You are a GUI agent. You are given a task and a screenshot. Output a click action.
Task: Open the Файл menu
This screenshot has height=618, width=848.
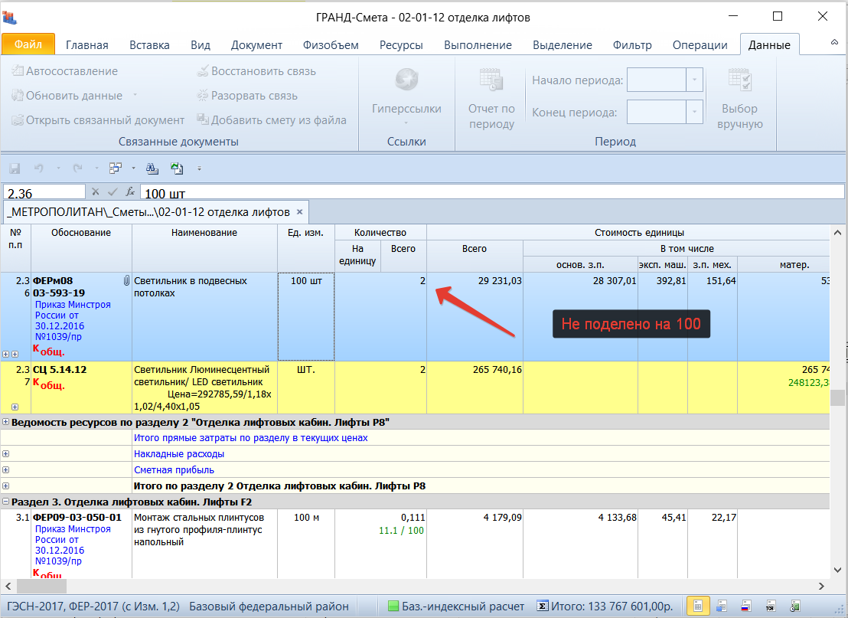28,44
